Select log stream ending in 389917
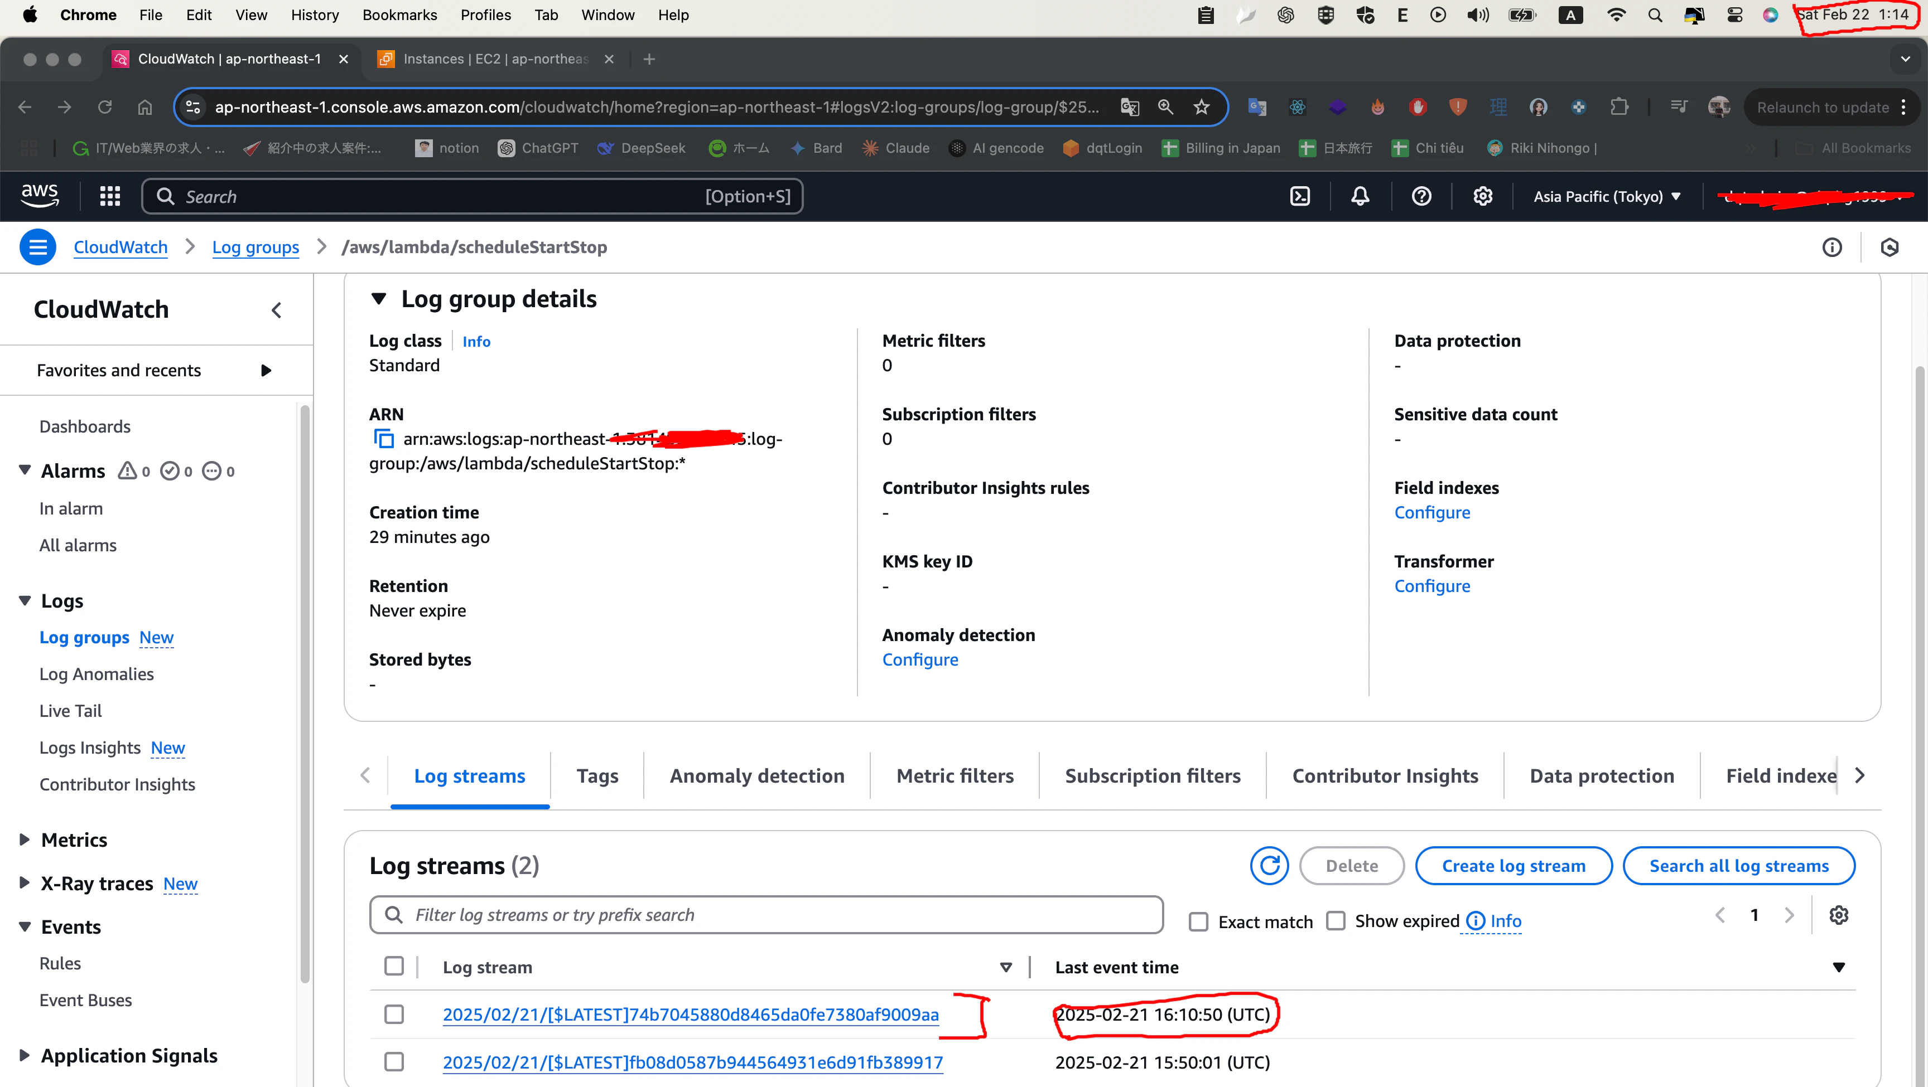1928x1087 pixels. point(394,1062)
